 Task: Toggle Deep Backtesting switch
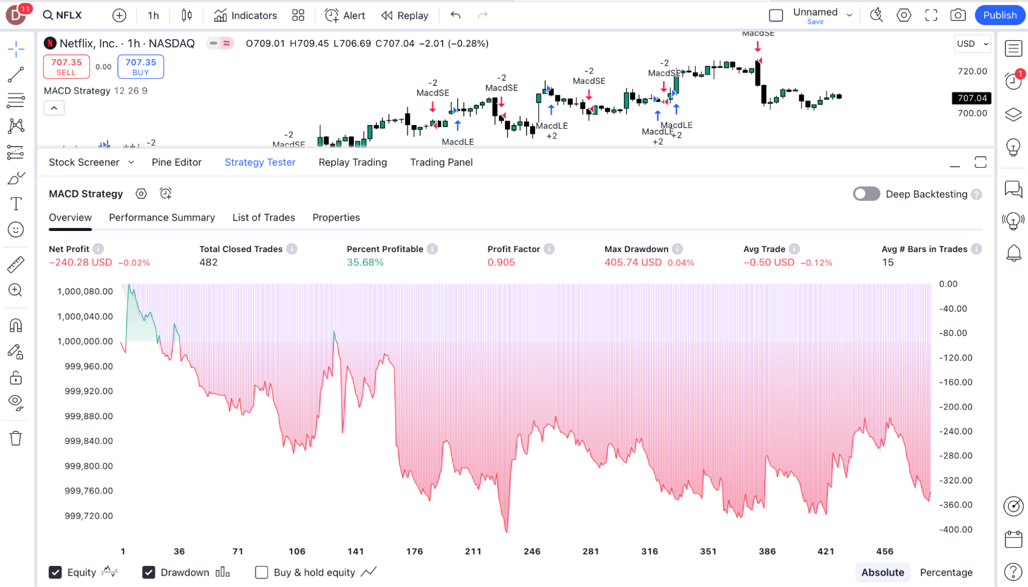(x=867, y=194)
